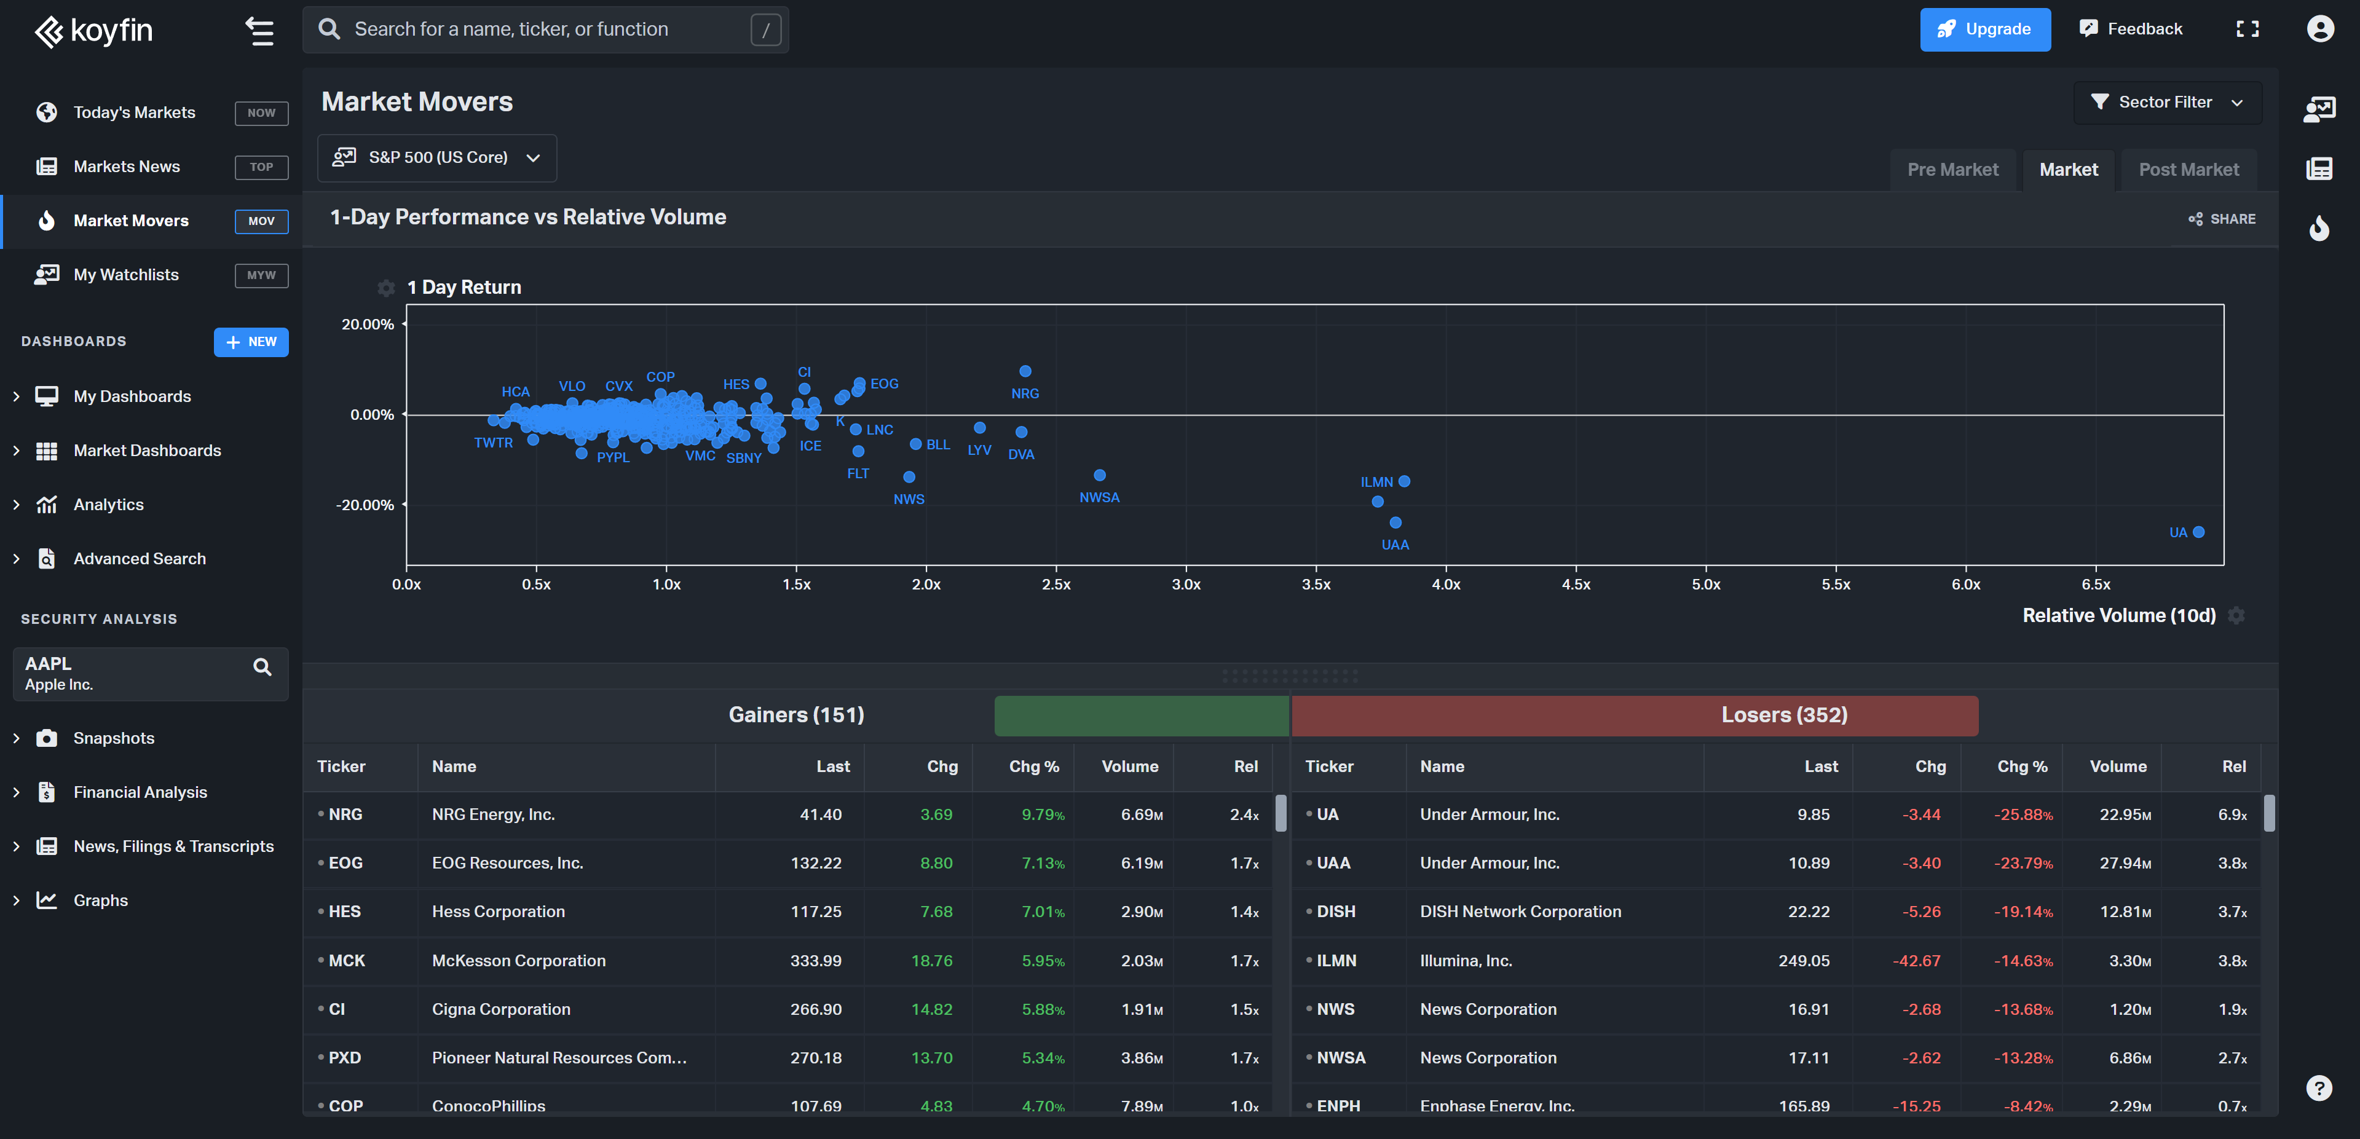Switch to Market tab

click(x=2068, y=170)
